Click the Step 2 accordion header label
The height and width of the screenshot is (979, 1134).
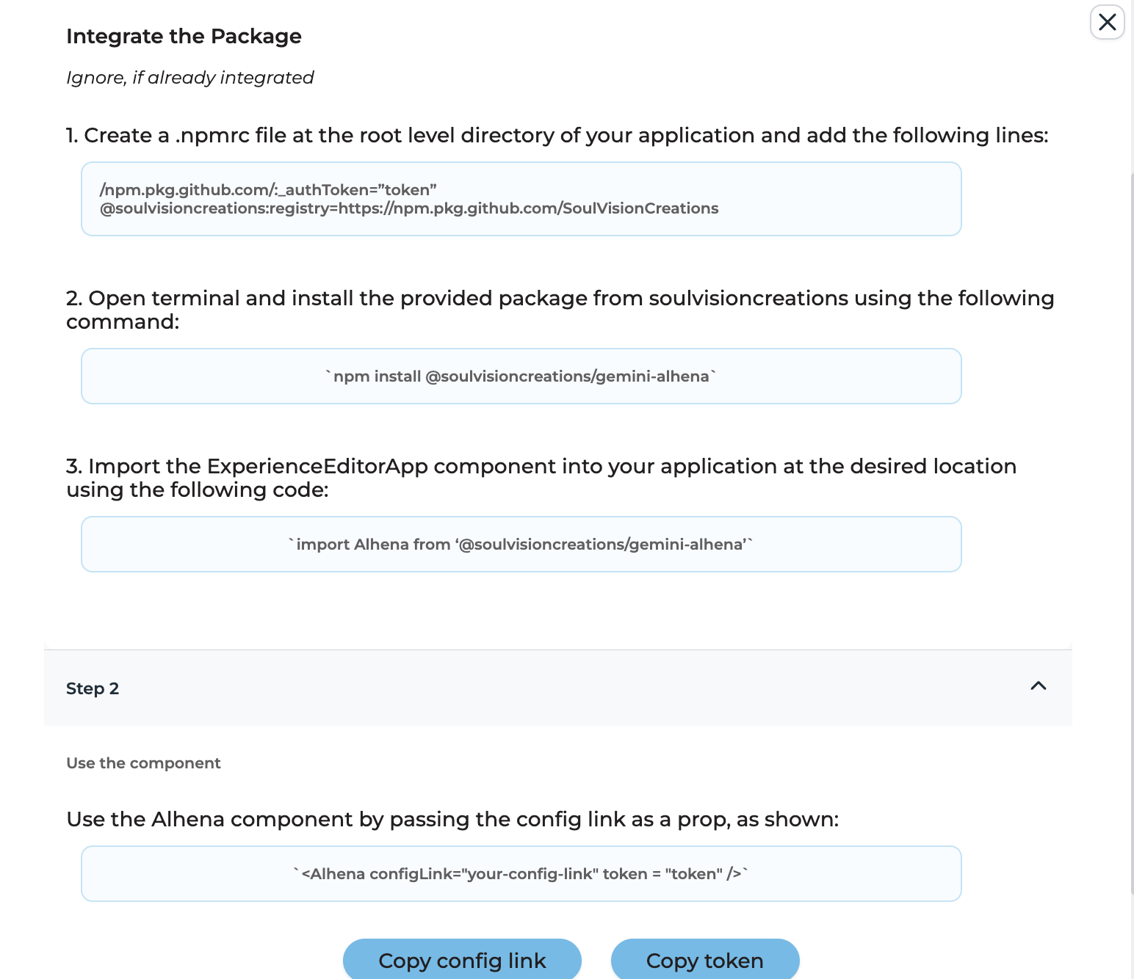click(x=93, y=688)
